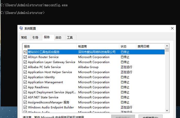Click the services list scroll-up arrow

coord(167,46)
